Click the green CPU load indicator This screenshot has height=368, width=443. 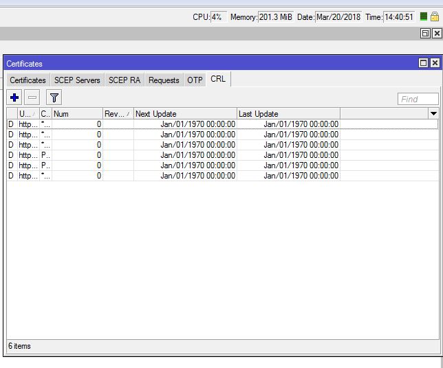(x=423, y=16)
